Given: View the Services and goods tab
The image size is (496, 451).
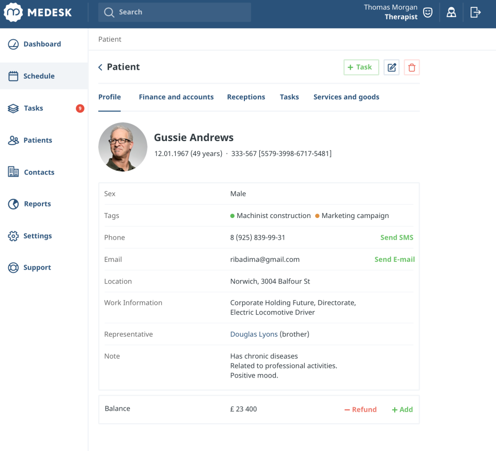Looking at the screenshot, I should point(346,97).
